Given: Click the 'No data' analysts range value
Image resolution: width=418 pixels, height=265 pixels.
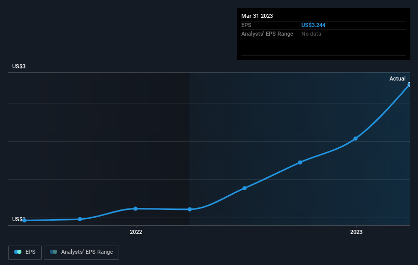Looking at the screenshot, I should (x=311, y=34).
